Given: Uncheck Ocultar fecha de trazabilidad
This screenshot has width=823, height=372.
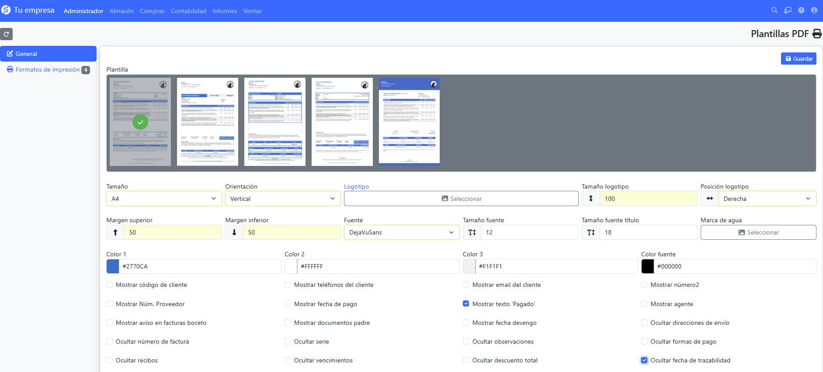Looking at the screenshot, I should point(645,360).
